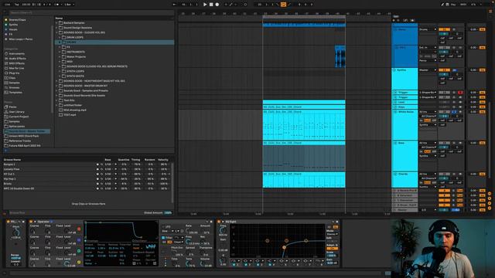
Task: Collapse SOUNDS GOOD - CLOUDS VOL 001 folder
Action: click(57, 32)
